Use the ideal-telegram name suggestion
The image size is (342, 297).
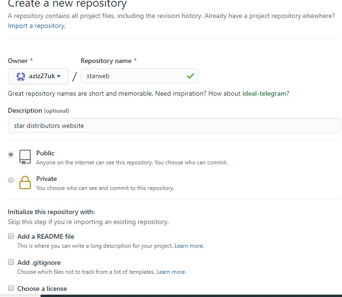click(x=264, y=93)
